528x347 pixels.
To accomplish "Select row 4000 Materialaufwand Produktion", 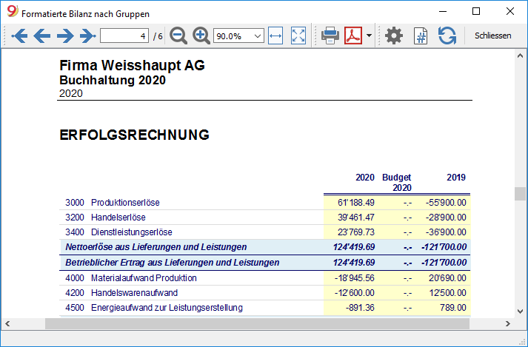I will click(264, 278).
